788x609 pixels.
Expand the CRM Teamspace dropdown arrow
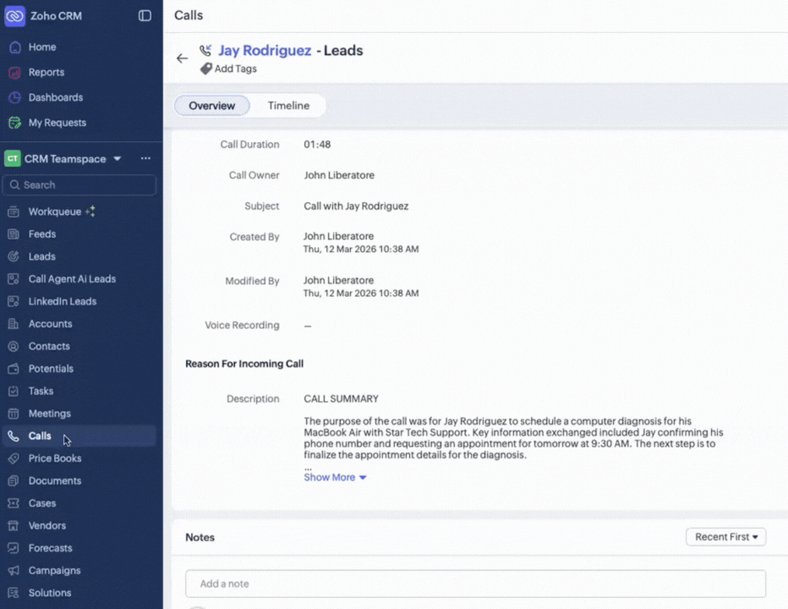click(118, 159)
